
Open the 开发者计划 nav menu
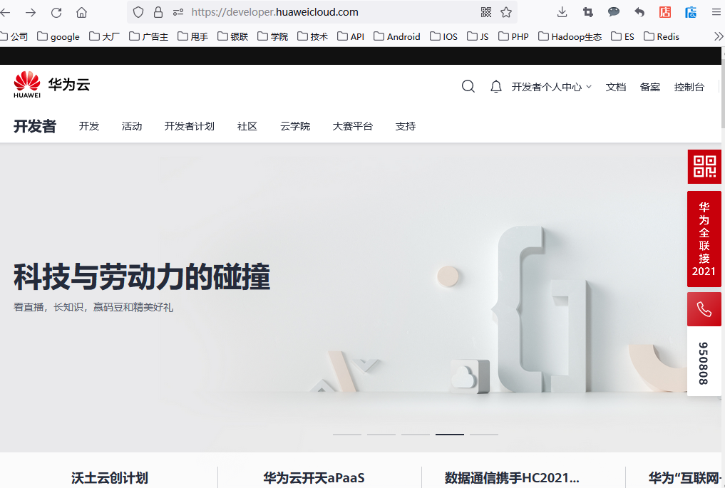[x=190, y=126]
